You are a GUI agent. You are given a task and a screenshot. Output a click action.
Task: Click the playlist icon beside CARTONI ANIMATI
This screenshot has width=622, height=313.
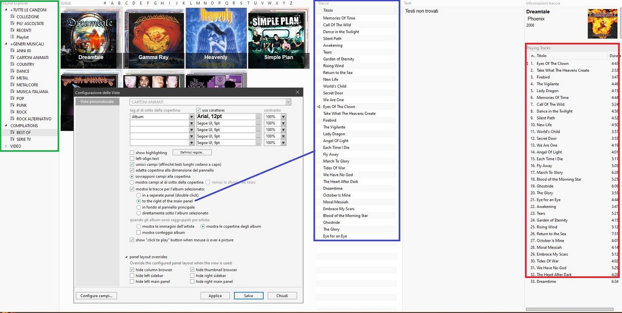[x=12, y=57]
